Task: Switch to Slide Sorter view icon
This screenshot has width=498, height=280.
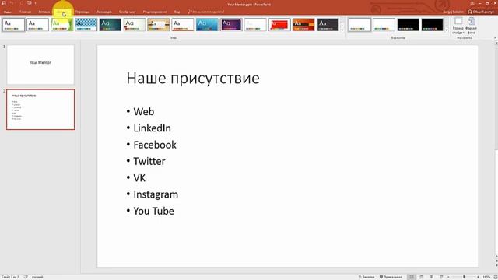Action: (x=422, y=277)
